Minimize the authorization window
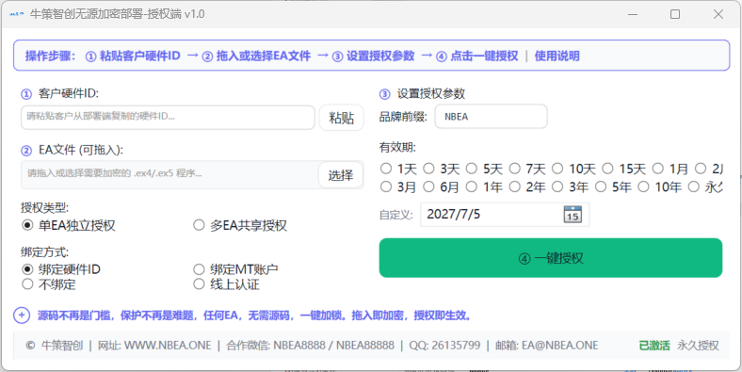The width and height of the screenshot is (742, 372). coord(633,14)
